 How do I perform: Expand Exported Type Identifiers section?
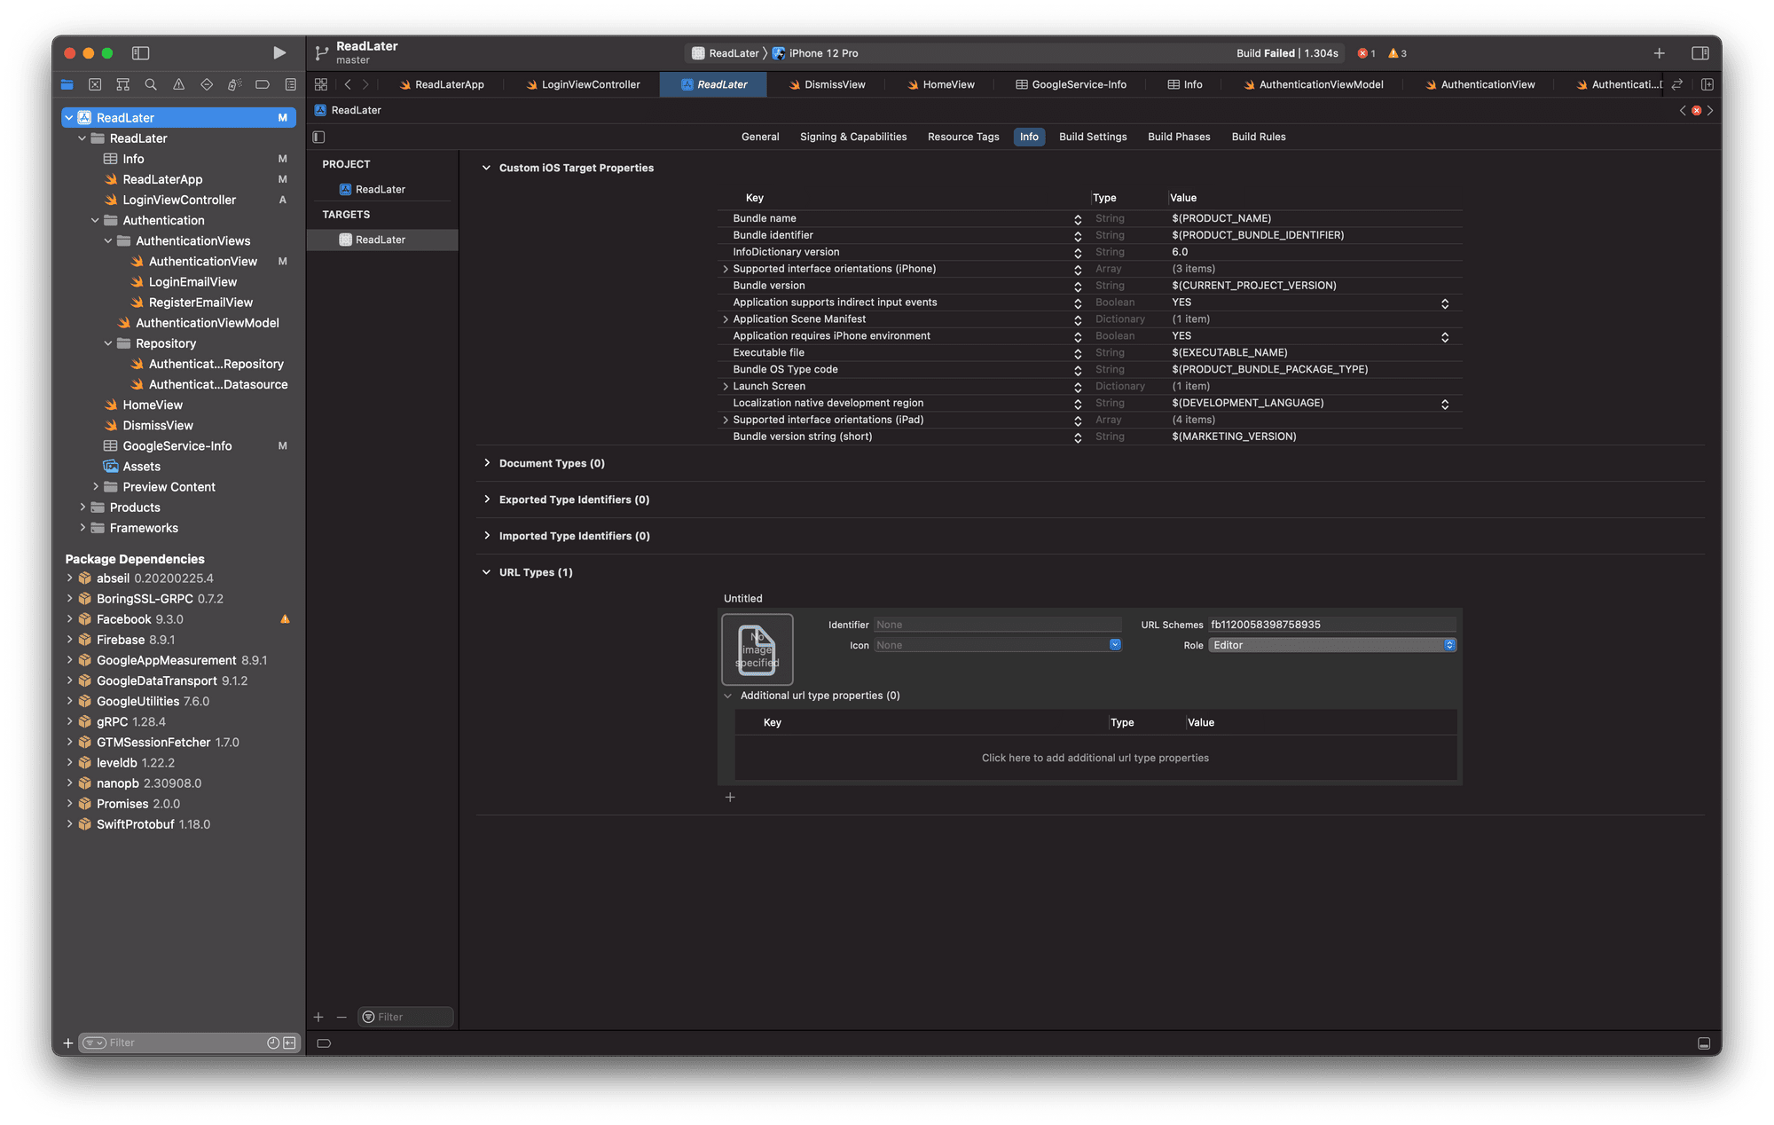pos(486,500)
